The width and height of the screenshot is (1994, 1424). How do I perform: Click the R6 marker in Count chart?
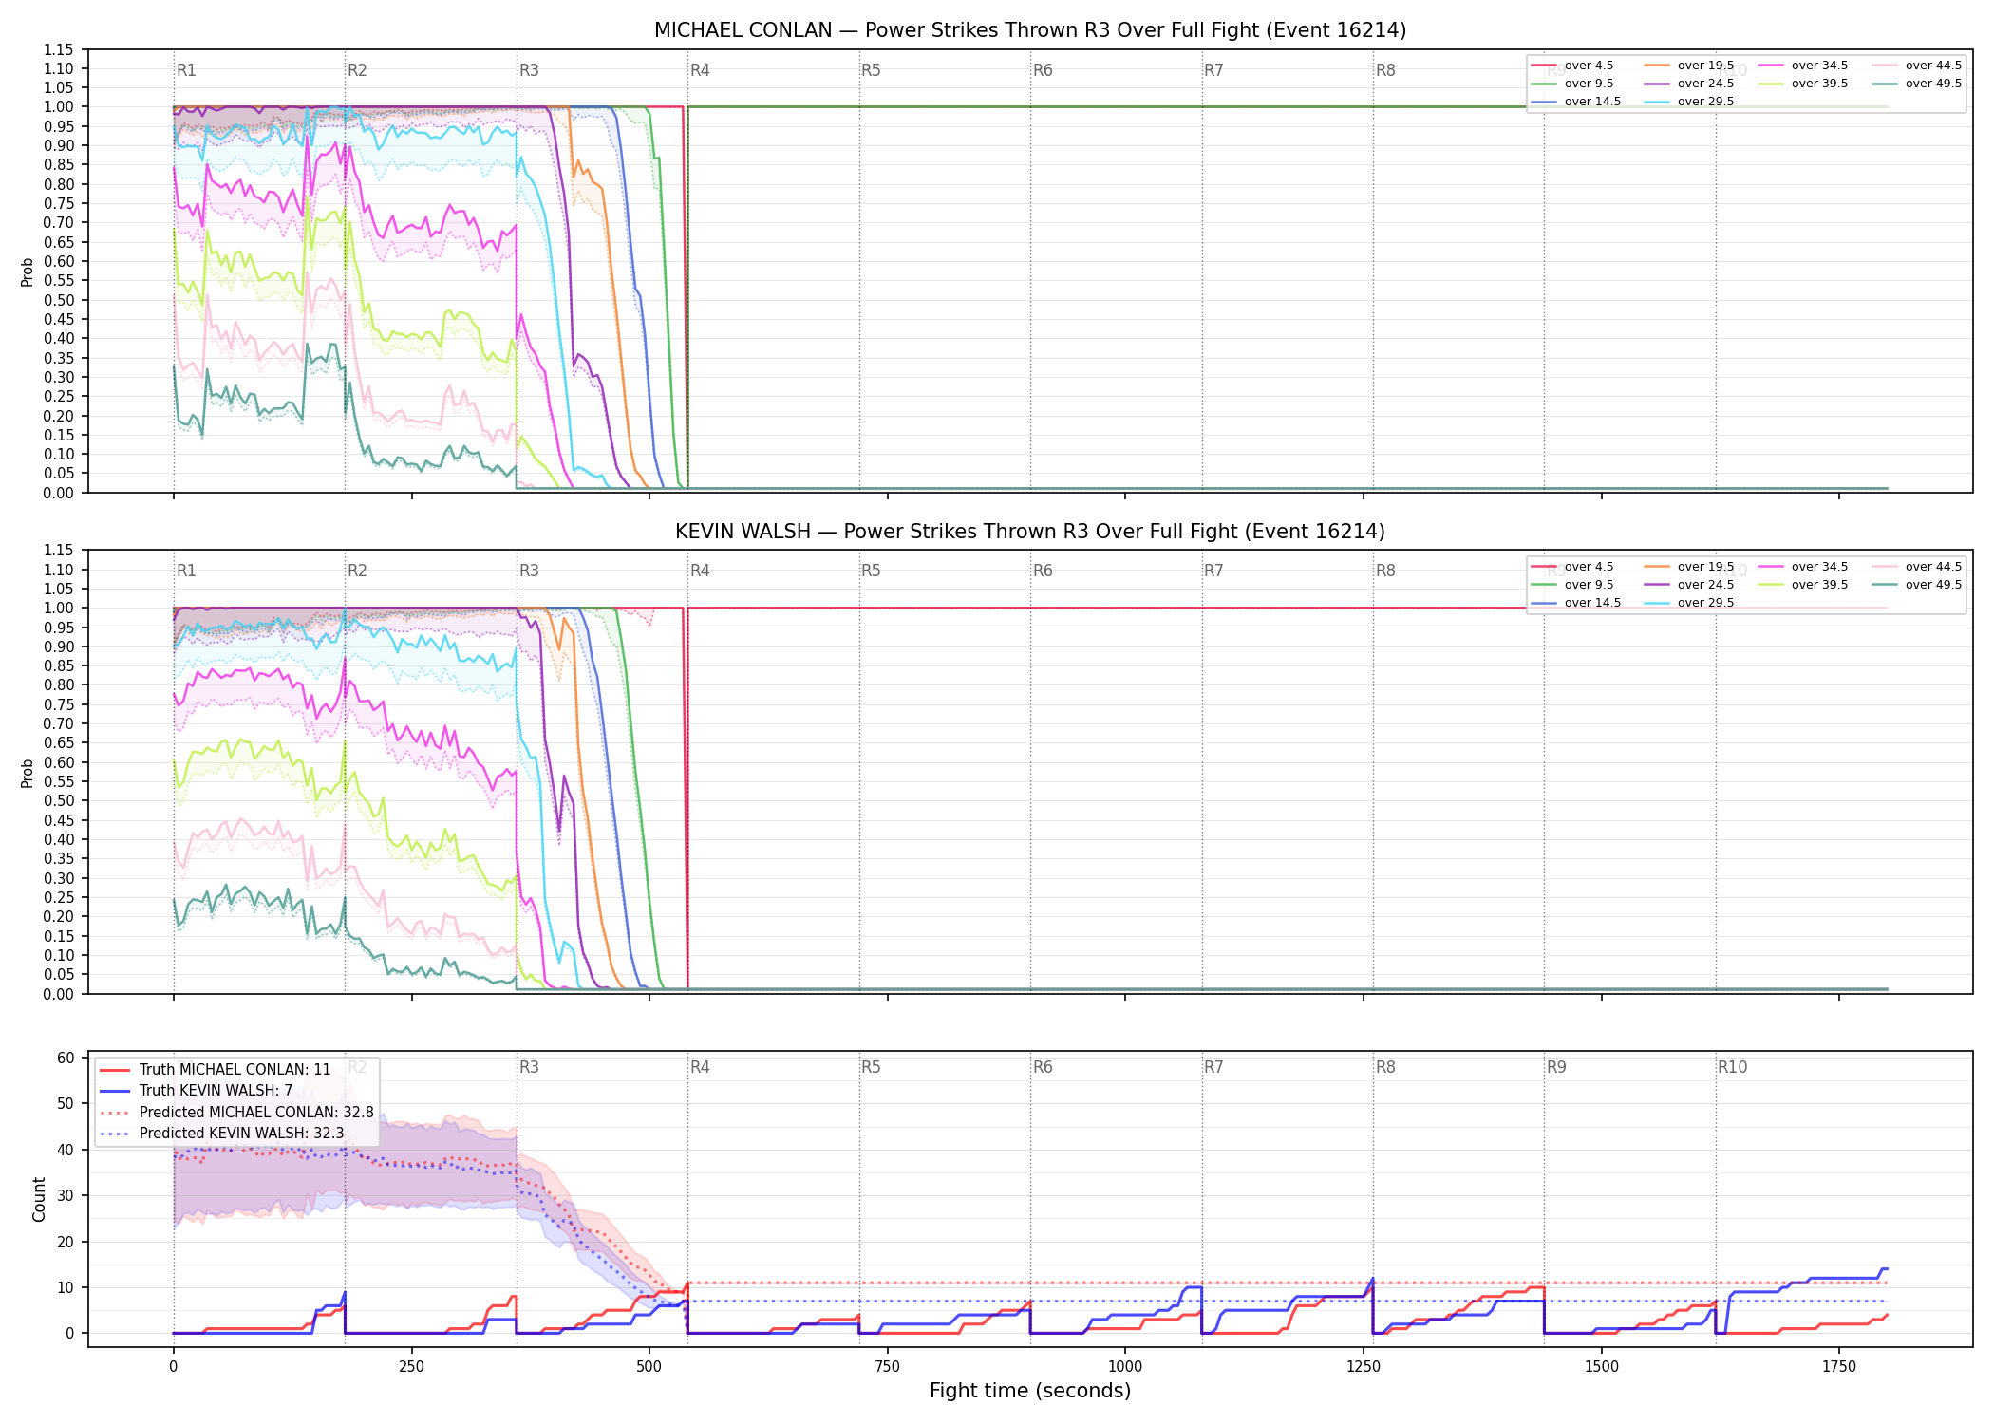tap(1043, 1067)
